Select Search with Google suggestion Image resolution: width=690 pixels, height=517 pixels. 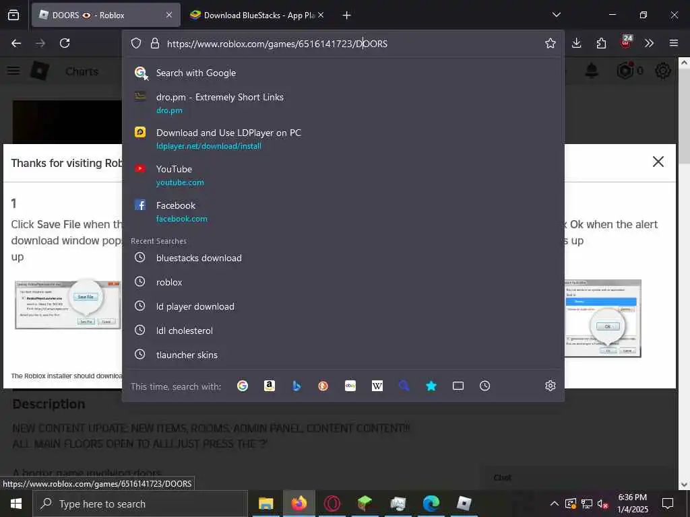click(343, 73)
